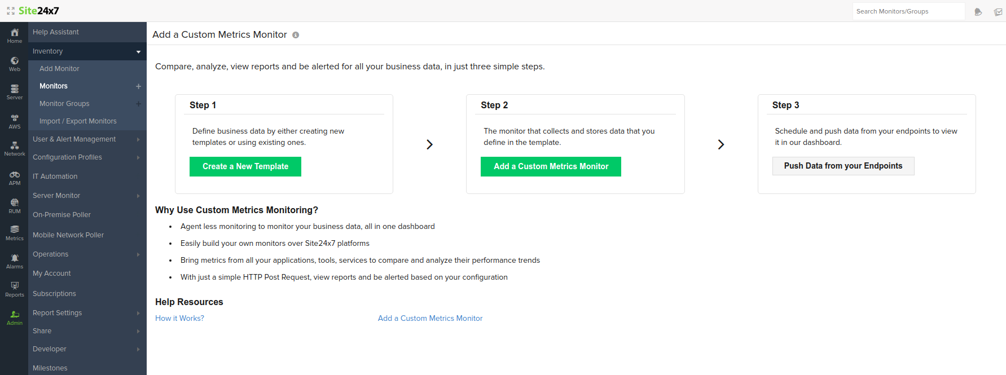Open the How it Works? help link
This screenshot has height=375, width=1006.
[179, 319]
